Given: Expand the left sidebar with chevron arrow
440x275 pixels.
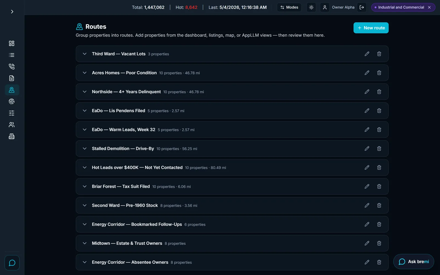Looking at the screenshot, I should coord(12,12).
